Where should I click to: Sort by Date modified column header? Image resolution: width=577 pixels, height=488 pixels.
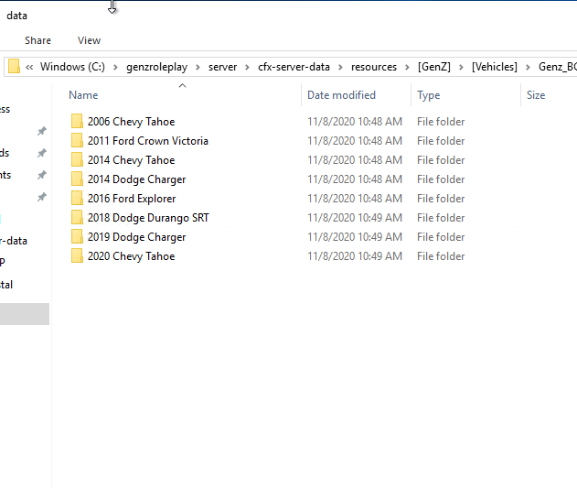click(341, 95)
